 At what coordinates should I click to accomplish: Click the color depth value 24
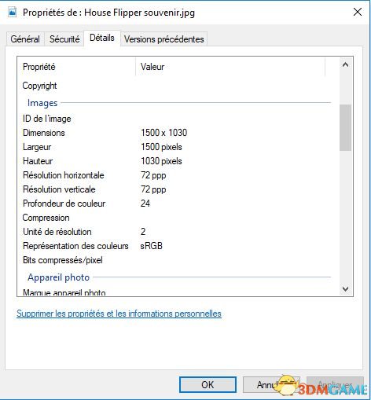tap(145, 204)
